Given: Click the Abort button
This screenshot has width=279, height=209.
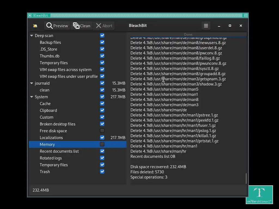Looking at the screenshot, I should coord(104,26).
